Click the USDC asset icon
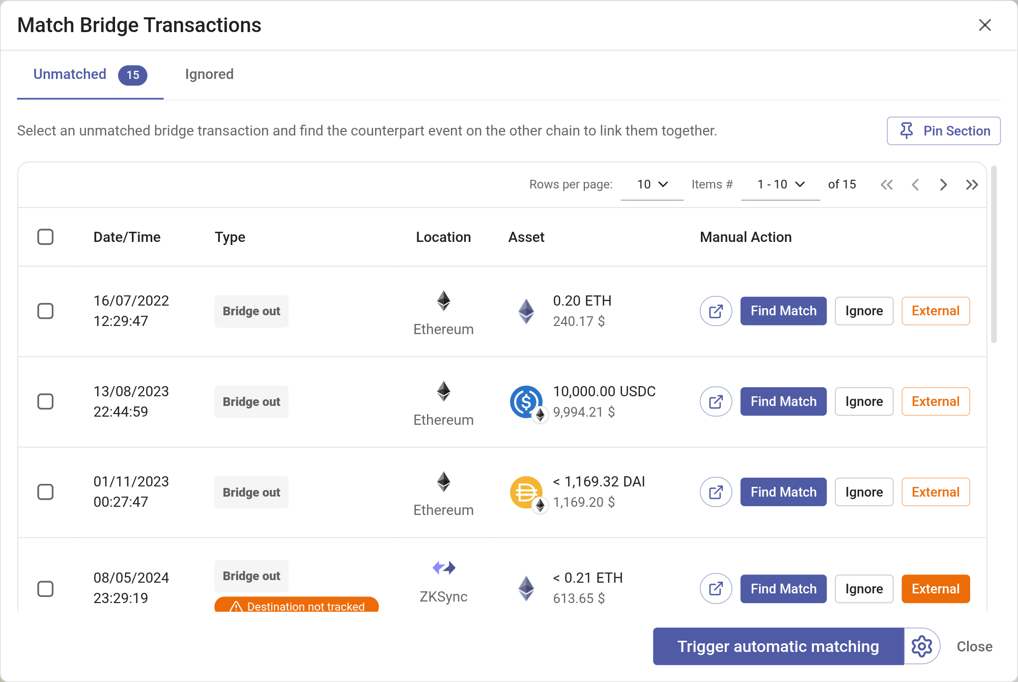This screenshot has height=682, width=1018. click(x=526, y=402)
